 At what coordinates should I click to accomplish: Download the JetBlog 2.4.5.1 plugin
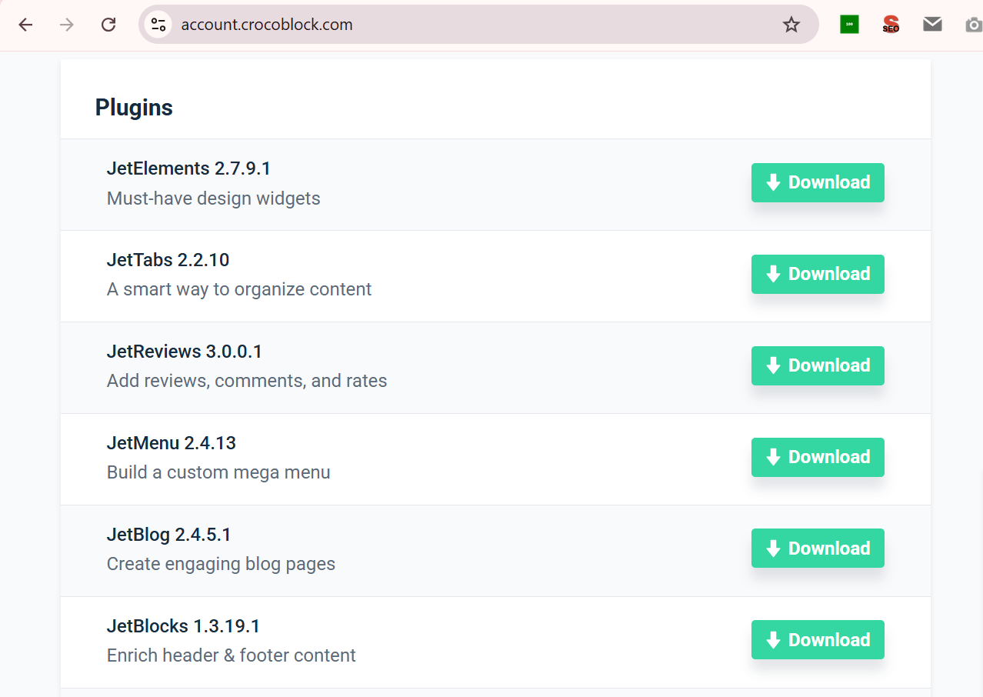[x=818, y=549]
